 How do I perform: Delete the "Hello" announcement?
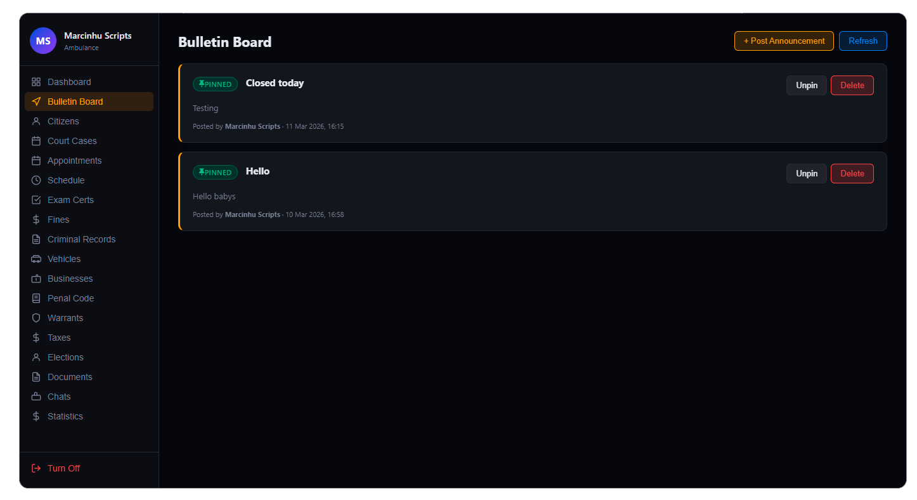point(852,174)
